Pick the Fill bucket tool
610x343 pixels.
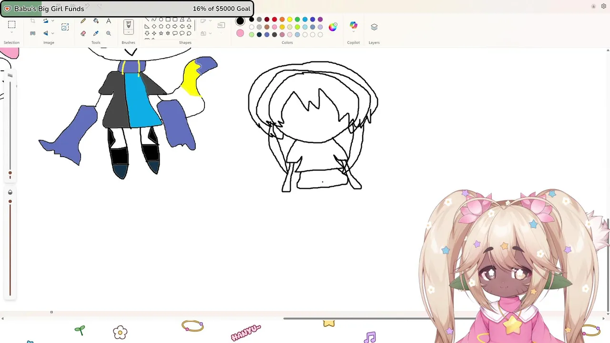(x=96, y=21)
